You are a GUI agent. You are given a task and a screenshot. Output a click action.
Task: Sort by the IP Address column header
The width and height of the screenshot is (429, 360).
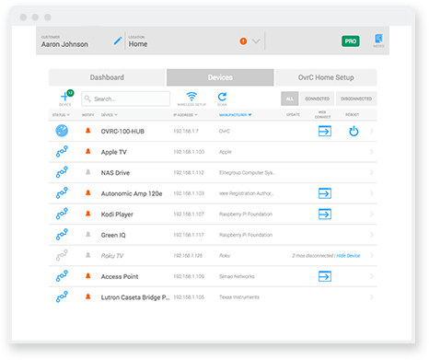click(185, 115)
